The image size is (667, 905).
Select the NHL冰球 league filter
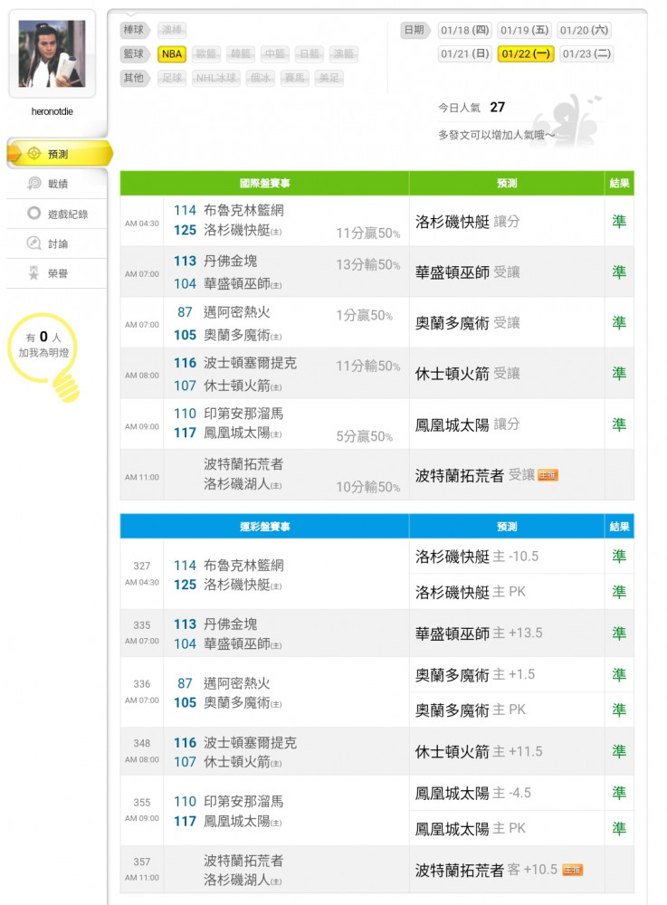[215, 78]
